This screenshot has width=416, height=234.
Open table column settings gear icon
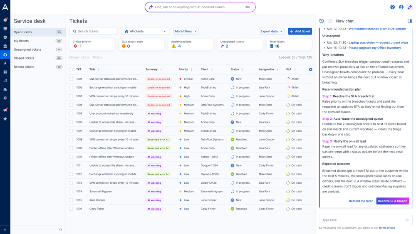tap(310, 69)
